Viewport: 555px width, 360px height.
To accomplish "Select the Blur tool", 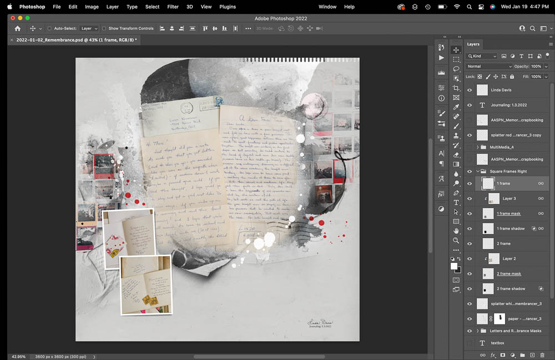I will point(456,174).
